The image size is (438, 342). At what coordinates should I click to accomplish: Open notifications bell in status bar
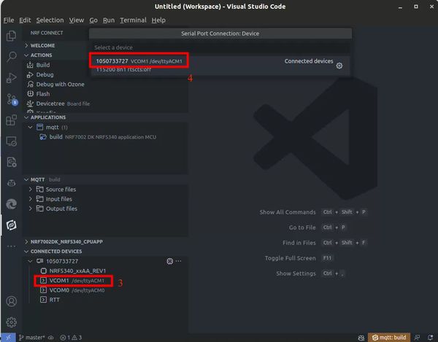pos(431,338)
